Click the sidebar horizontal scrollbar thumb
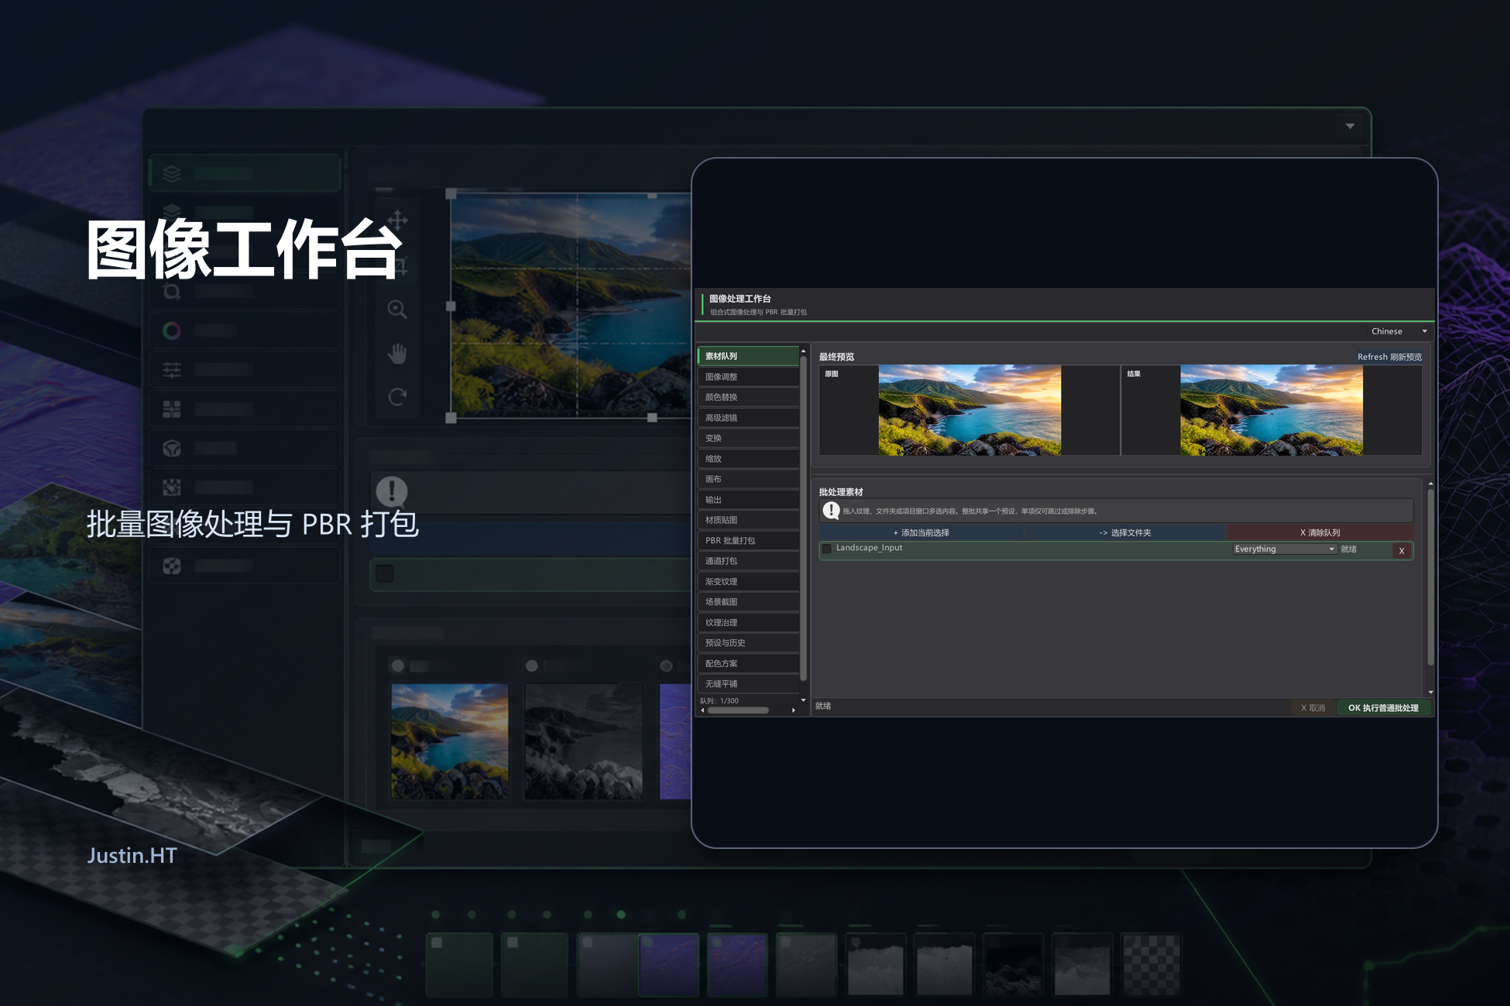 pos(739,710)
